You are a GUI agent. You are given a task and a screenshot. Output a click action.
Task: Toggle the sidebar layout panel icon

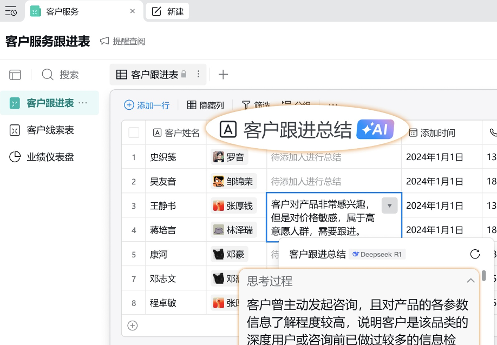pos(15,75)
